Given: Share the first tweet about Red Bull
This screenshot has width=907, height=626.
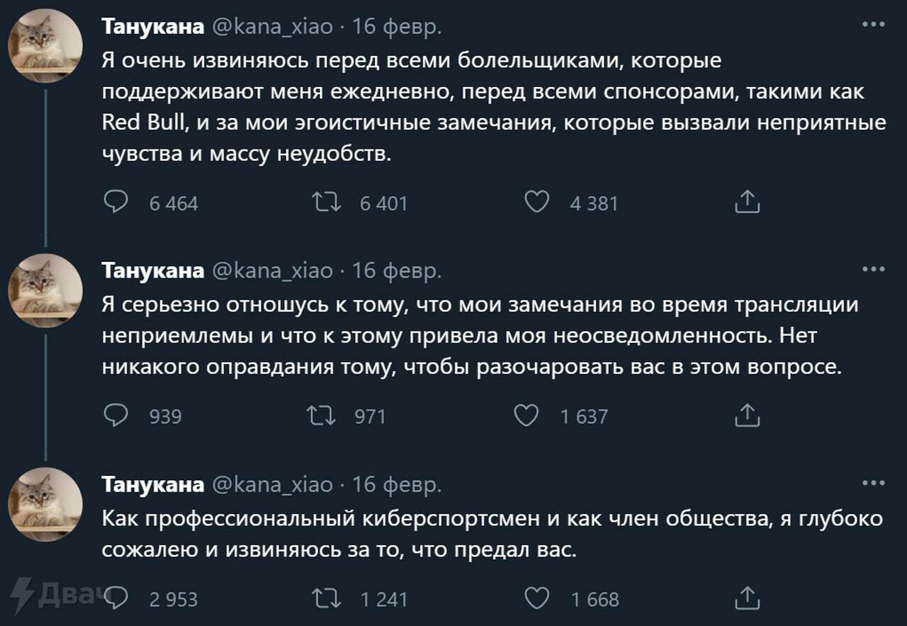Looking at the screenshot, I should (x=747, y=203).
